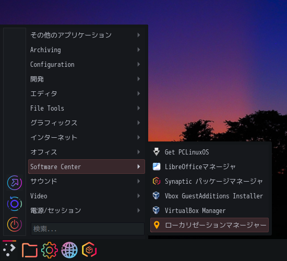This screenshot has height=261, width=287.
Task: Open VirtualBox Manager icon
Action: pyautogui.click(x=156, y=210)
